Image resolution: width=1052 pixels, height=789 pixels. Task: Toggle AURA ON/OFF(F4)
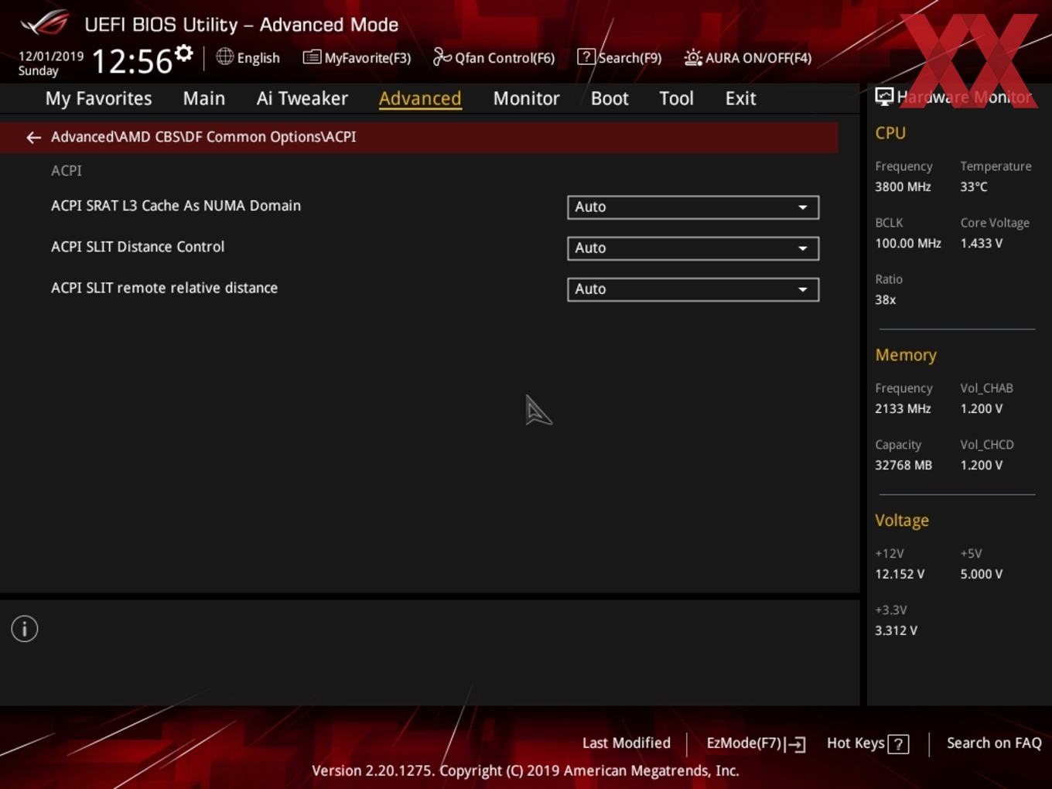[758, 58]
